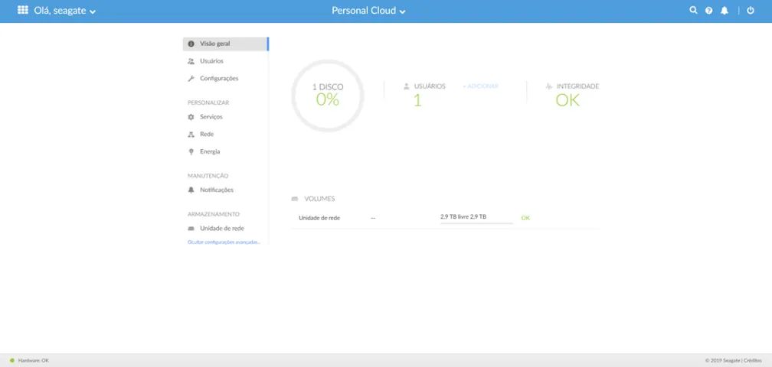Open the notifications bell in header
The image size is (772, 367).
click(x=725, y=11)
